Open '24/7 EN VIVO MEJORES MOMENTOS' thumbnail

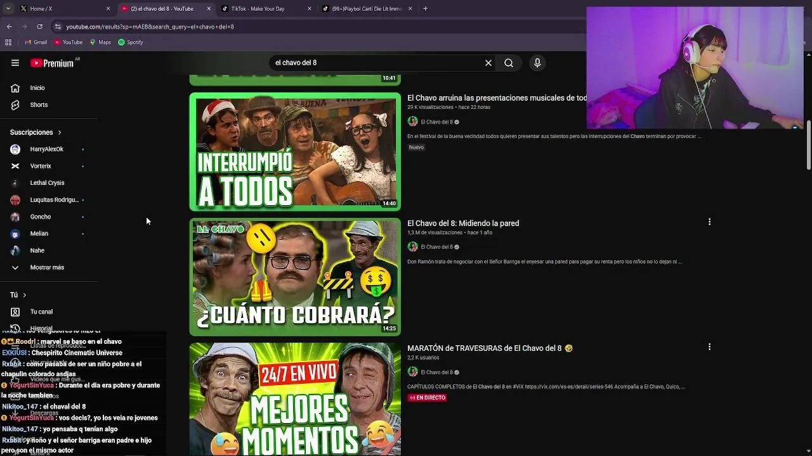(x=295, y=399)
